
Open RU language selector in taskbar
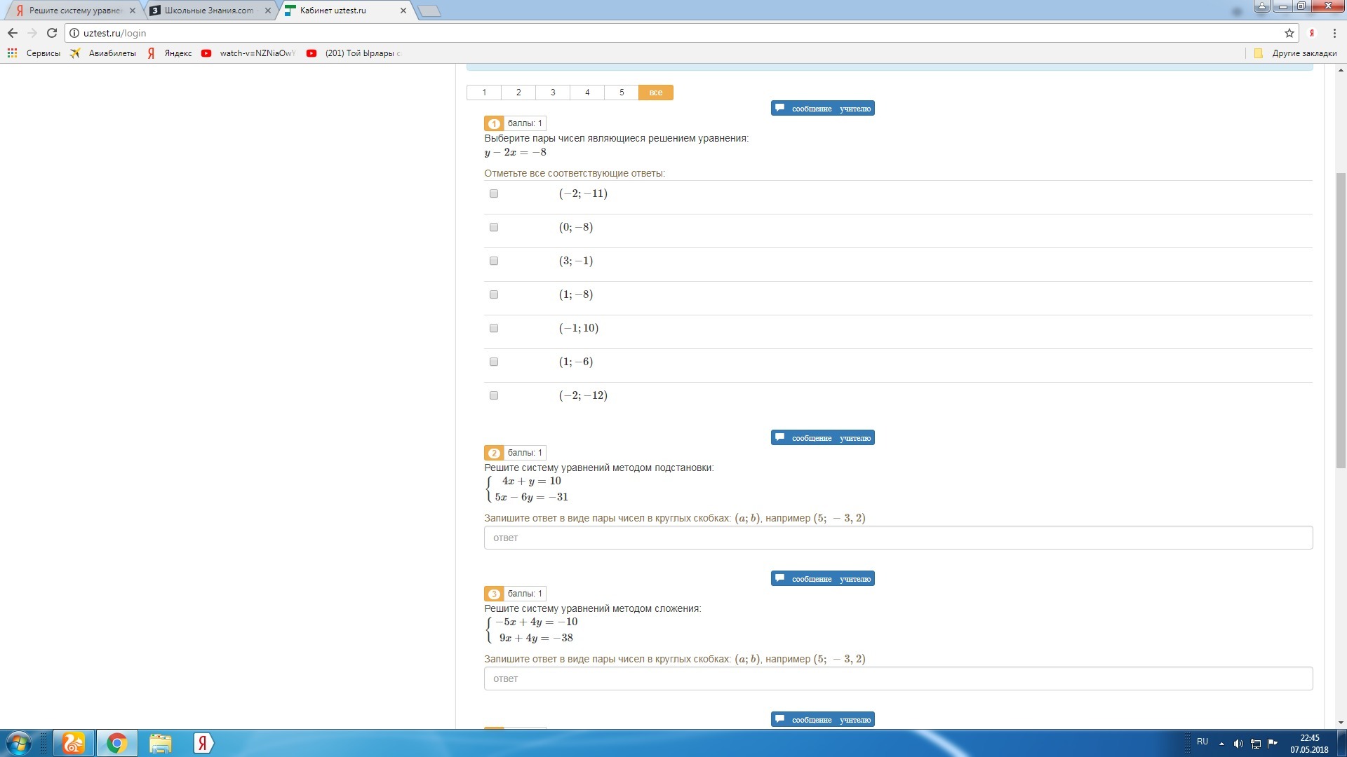coord(1202,742)
